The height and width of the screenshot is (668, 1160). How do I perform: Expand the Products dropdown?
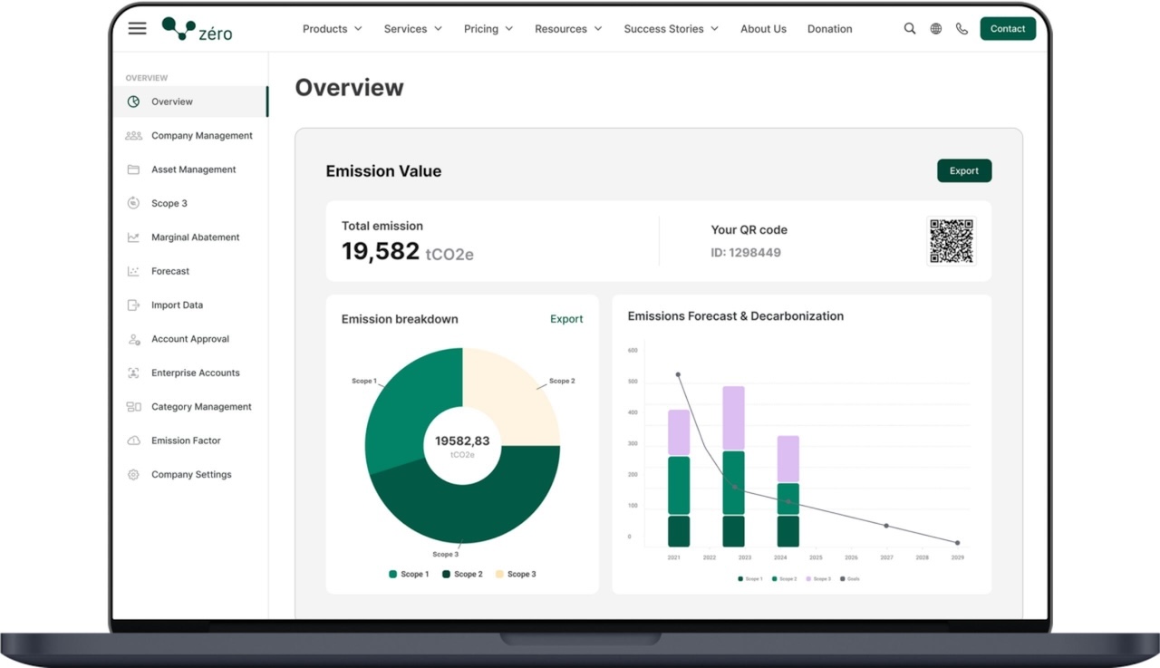[332, 29]
